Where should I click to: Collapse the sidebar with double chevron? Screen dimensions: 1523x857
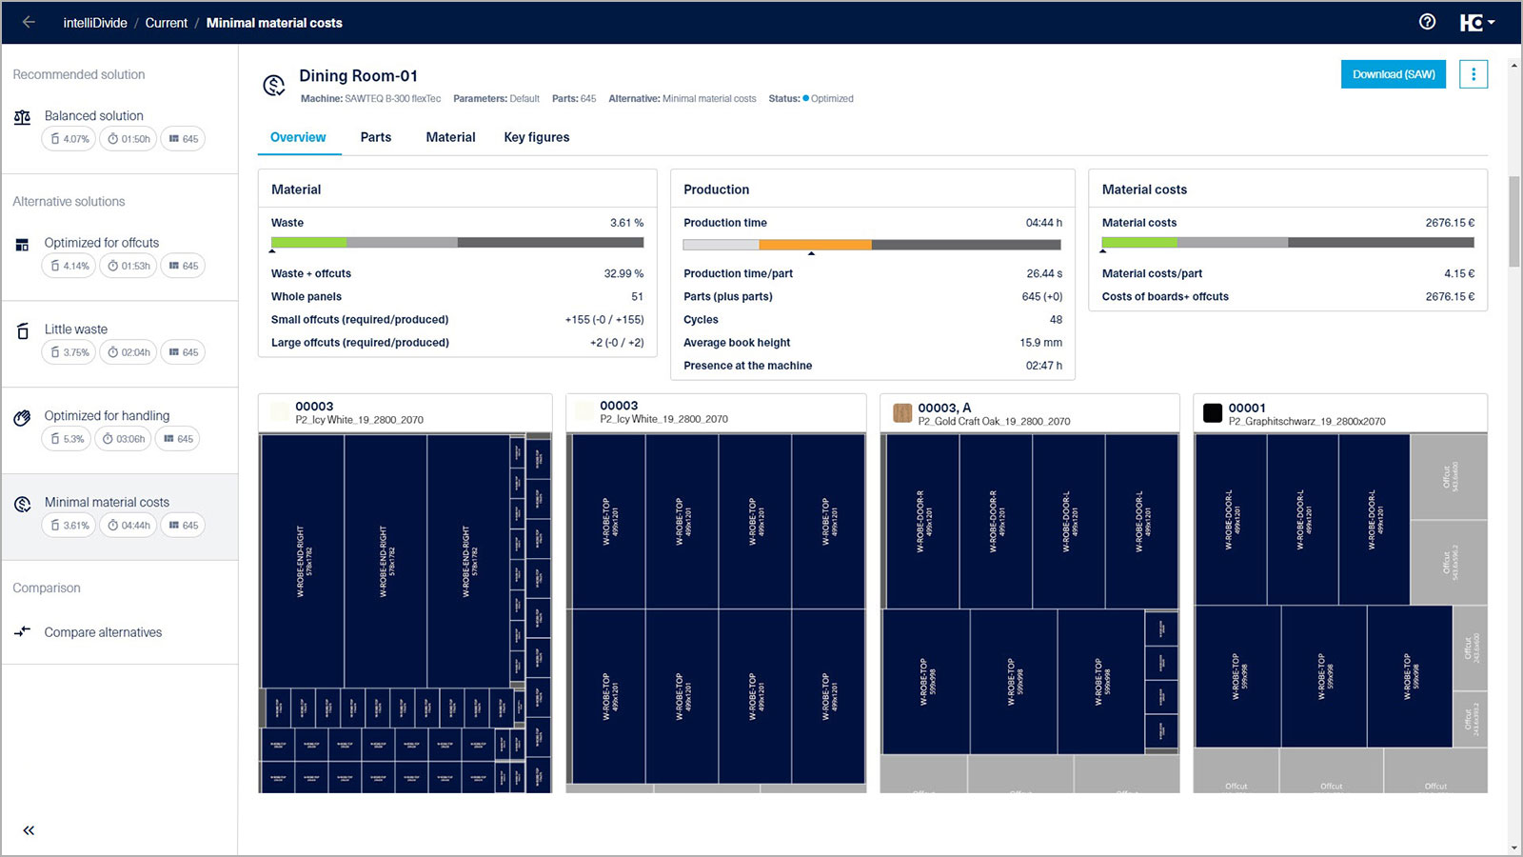(x=29, y=830)
